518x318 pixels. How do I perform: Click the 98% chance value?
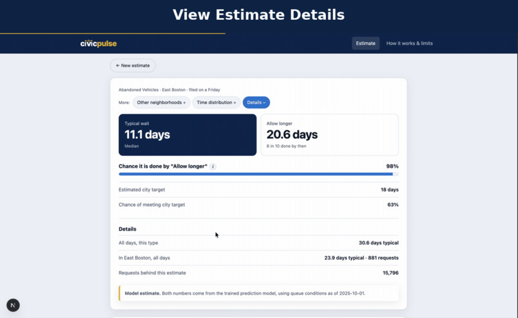point(392,166)
